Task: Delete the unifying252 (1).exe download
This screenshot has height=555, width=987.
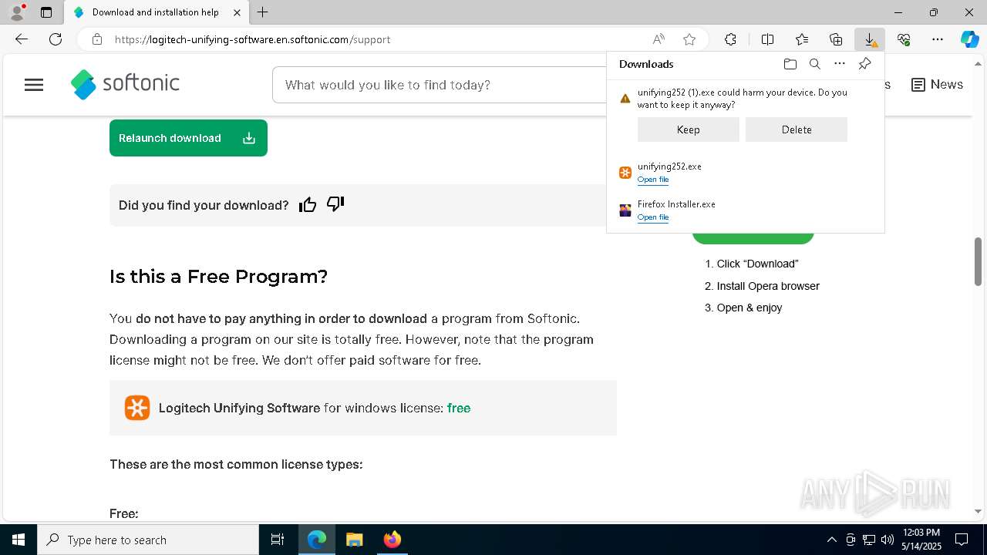Action: 797,129
